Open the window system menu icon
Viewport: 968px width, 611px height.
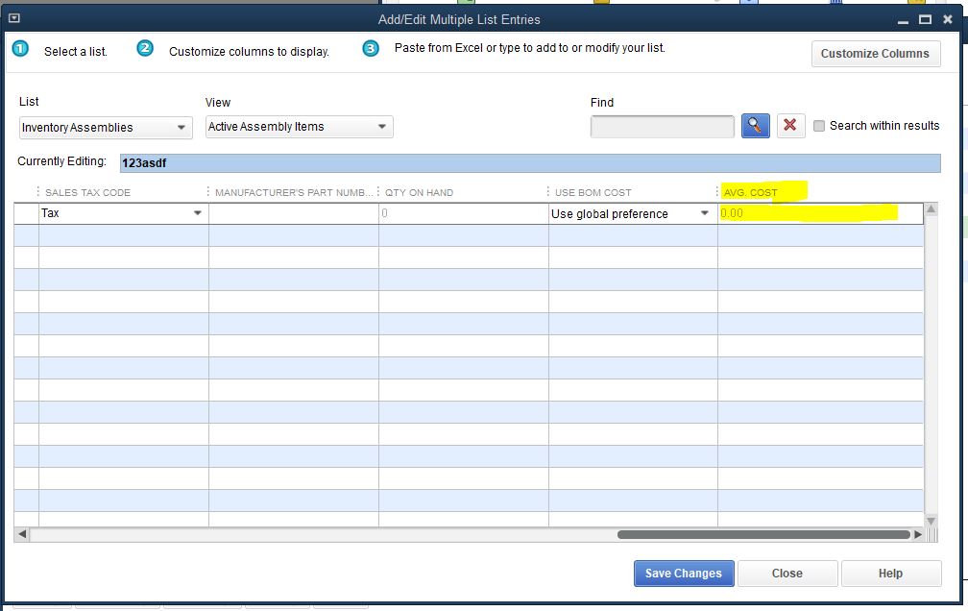[13, 18]
